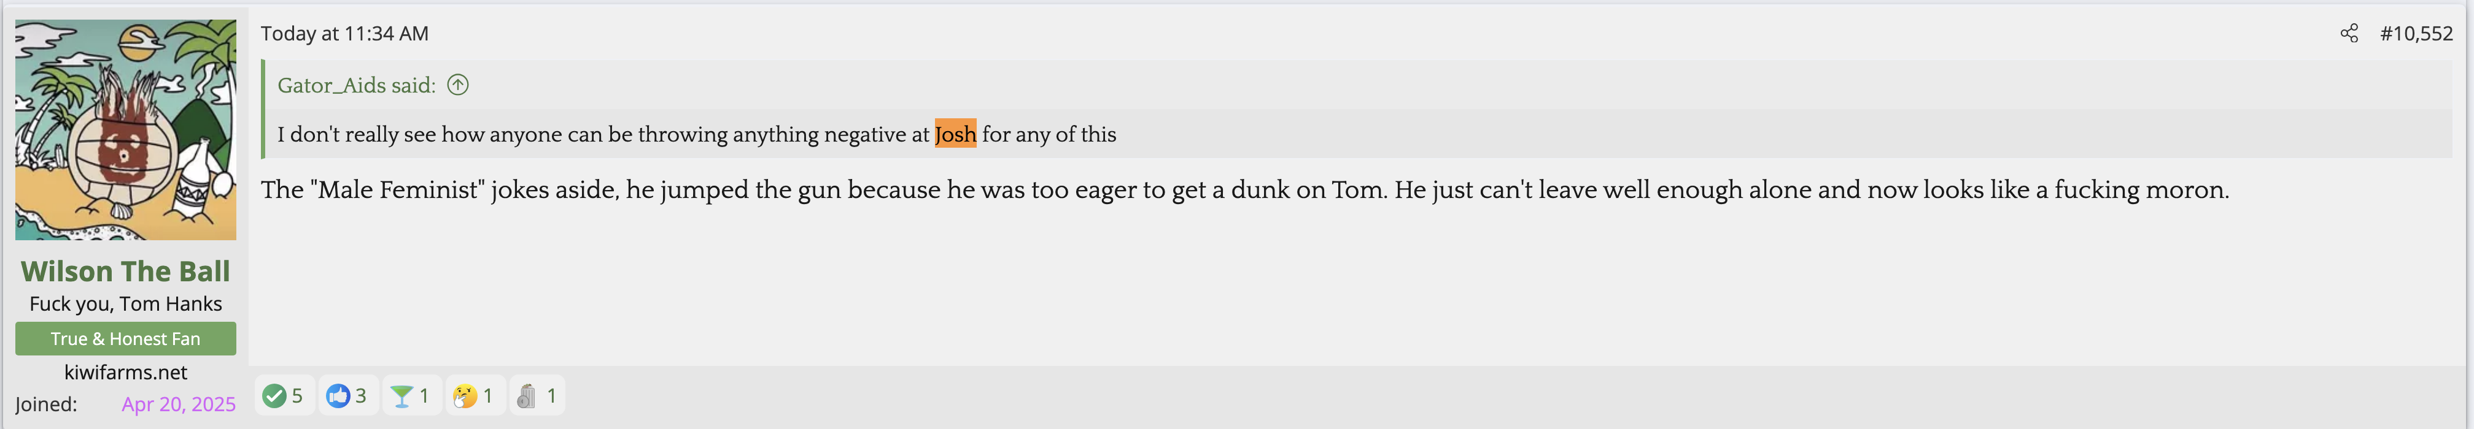The height and width of the screenshot is (429, 2474).
Task: Click the blue thumbs-up reaction icon
Action: (337, 395)
